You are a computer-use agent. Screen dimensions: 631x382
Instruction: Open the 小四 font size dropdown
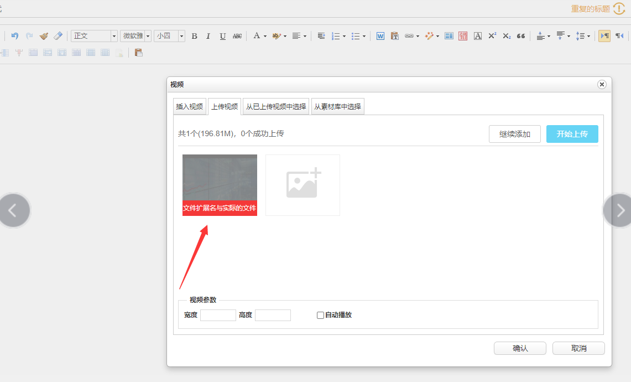[181, 36]
